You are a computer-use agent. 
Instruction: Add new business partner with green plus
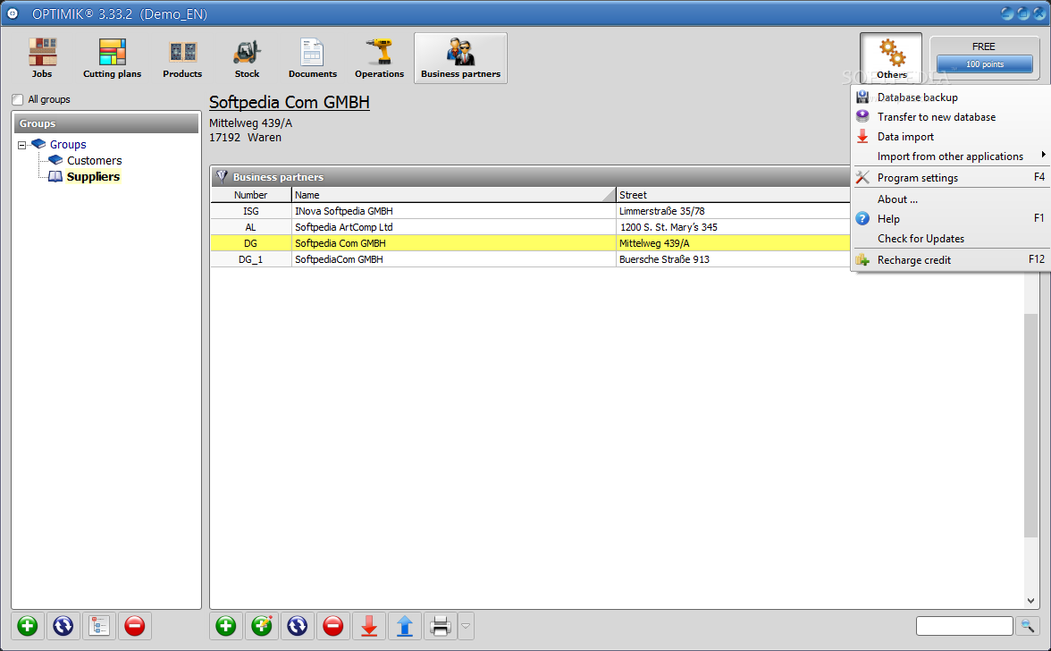(x=226, y=626)
